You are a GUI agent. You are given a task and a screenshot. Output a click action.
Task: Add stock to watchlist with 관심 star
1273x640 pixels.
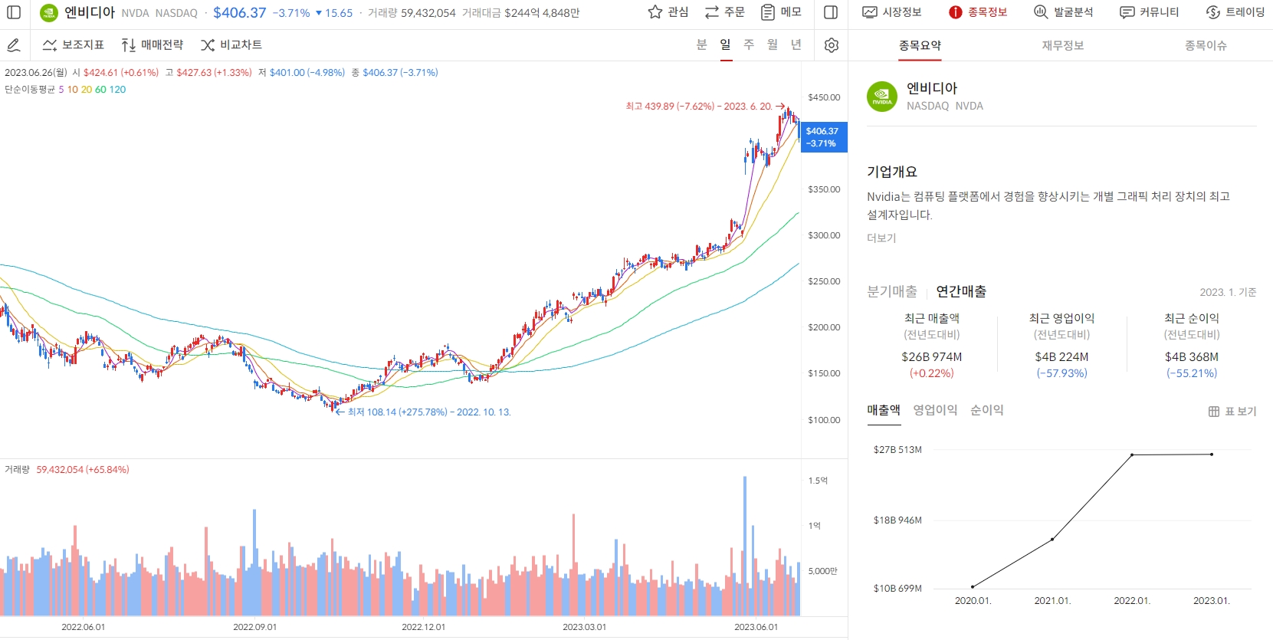[x=668, y=12]
